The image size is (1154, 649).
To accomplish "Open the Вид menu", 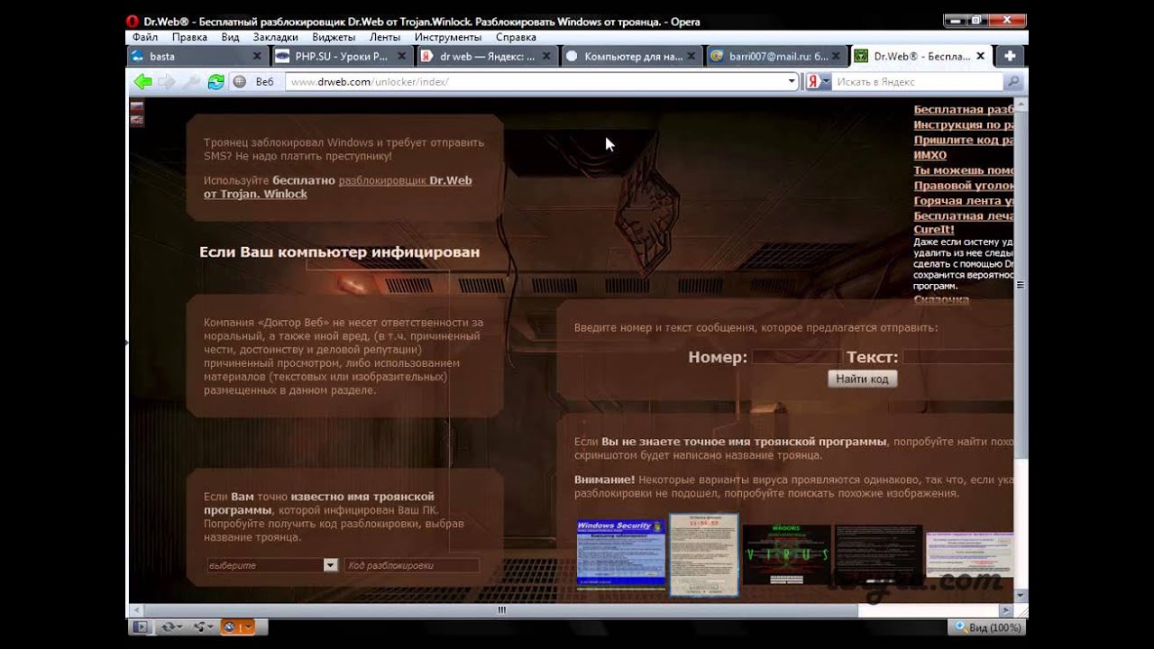I will coord(230,37).
